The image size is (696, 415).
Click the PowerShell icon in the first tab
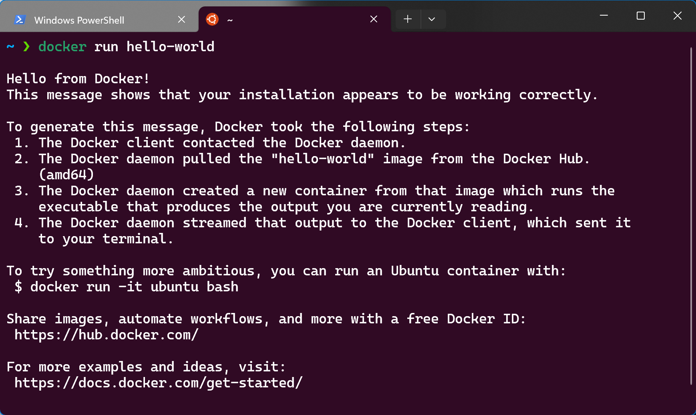tap(20, 20)
